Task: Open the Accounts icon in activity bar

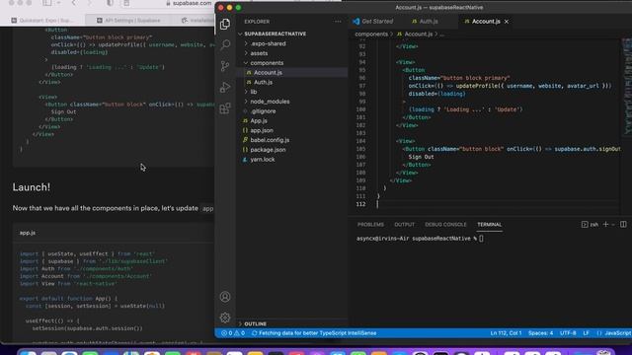Action: tap(225, 297)
